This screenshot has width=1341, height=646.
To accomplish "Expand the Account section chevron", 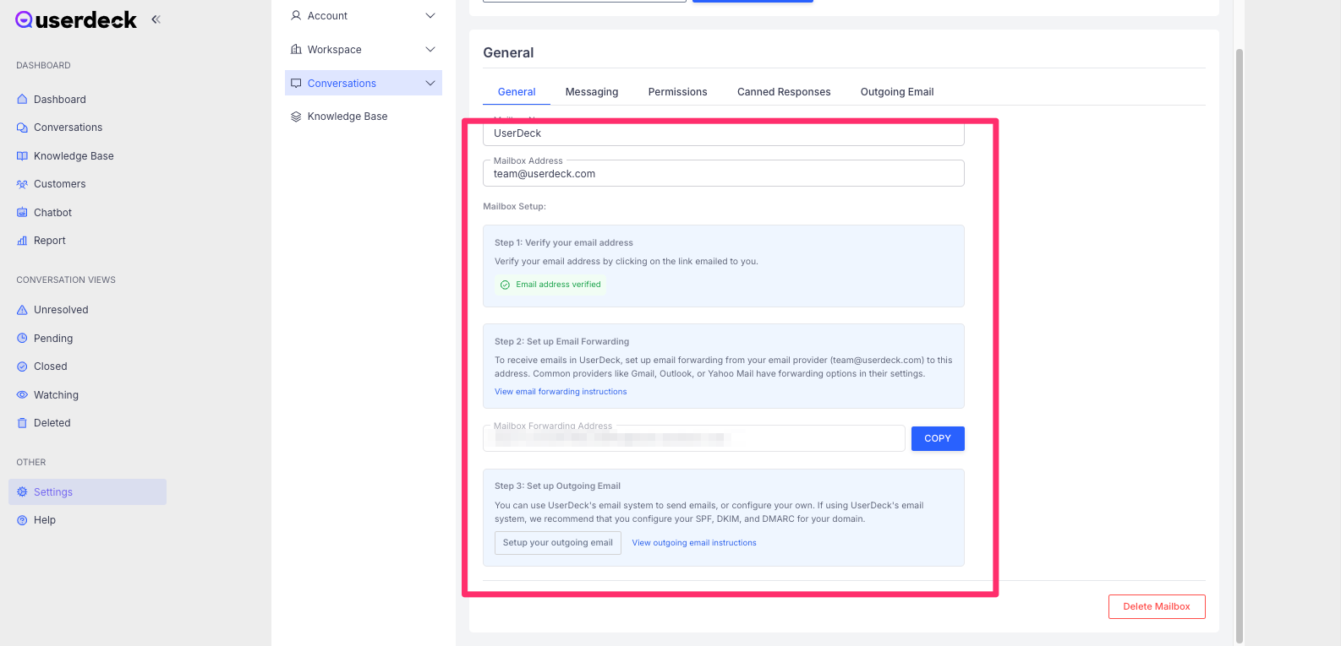I will [x=430, y=15].
